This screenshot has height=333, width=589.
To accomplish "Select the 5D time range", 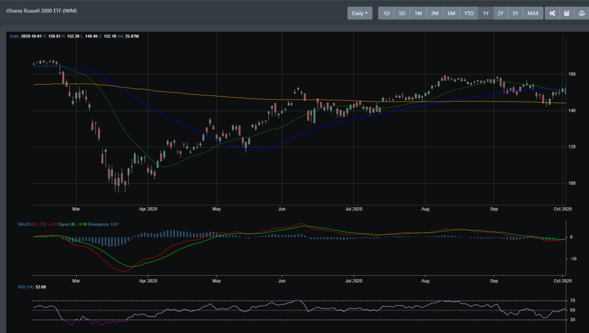I will click(402, 13).
